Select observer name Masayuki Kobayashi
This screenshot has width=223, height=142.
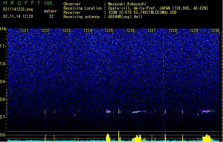pyautogui.click(x=127, y=4)
